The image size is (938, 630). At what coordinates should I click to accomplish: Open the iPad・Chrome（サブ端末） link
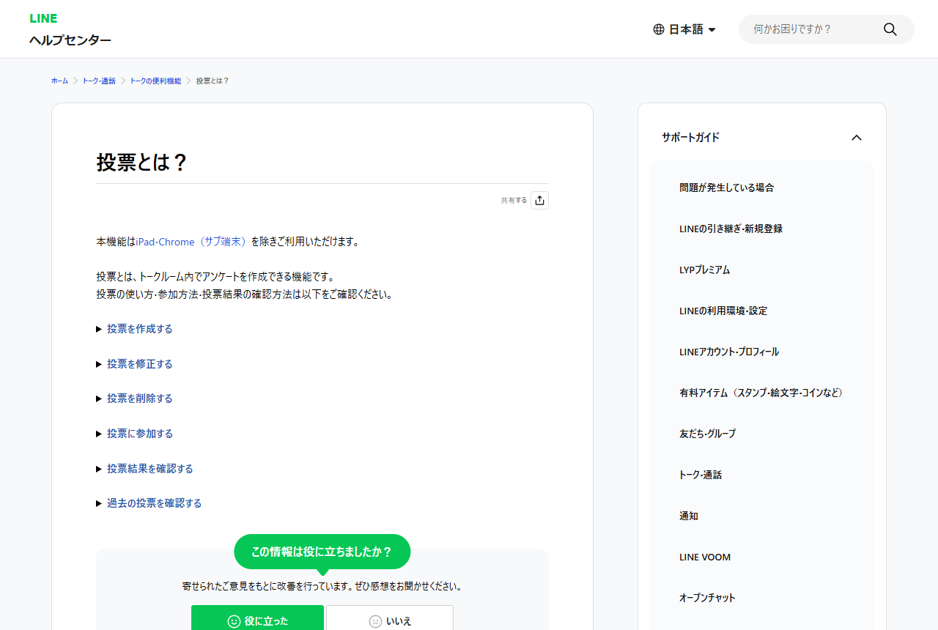point(192,242)
